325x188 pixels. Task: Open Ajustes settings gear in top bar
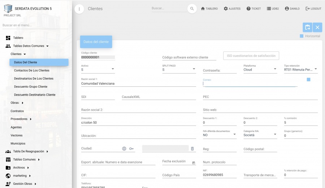pos(232,9)
